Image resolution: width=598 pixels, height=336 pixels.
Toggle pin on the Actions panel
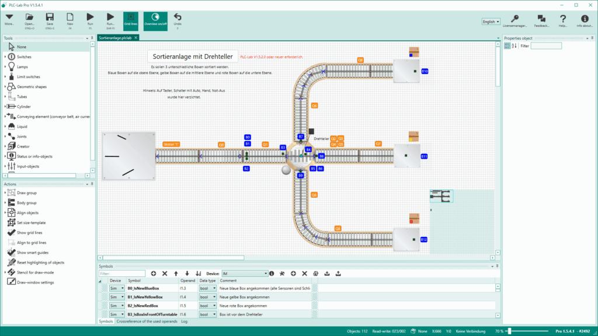92,184
